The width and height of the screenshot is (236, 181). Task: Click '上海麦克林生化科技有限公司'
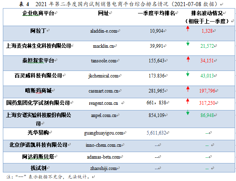point(38,46)
